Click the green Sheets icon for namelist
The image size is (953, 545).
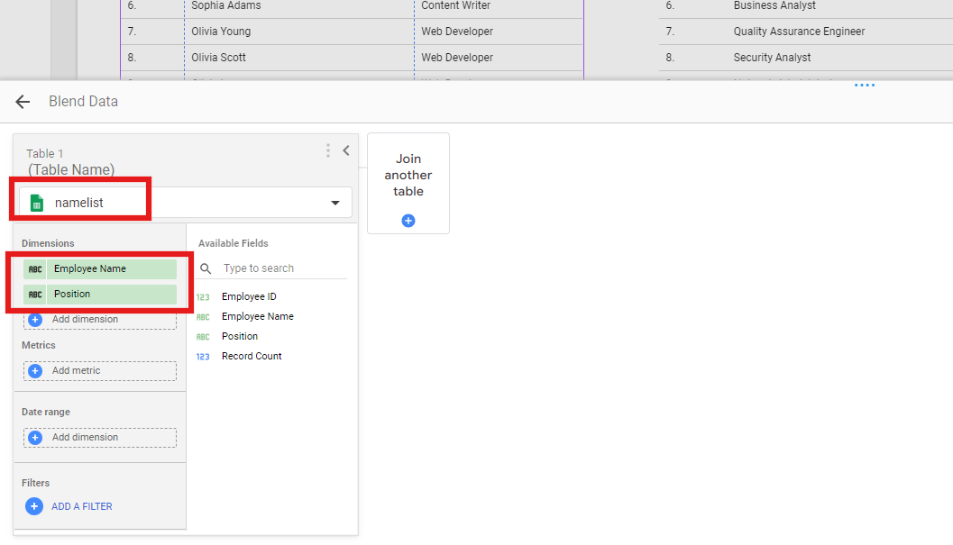point(37,203)
